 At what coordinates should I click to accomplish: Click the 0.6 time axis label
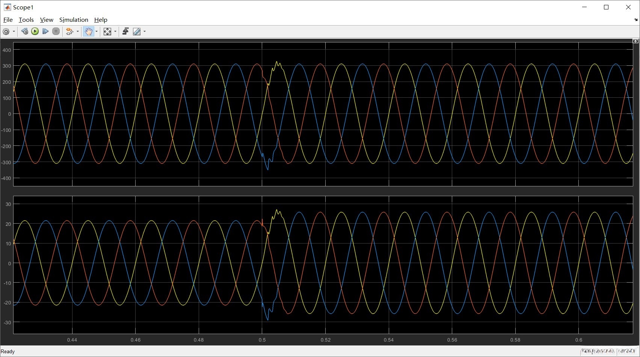coord(579,340)
